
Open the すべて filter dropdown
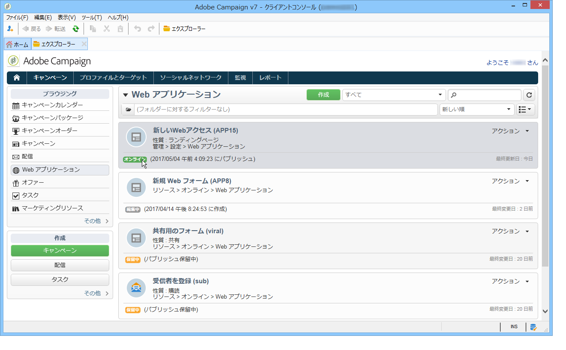pos(394,95)
